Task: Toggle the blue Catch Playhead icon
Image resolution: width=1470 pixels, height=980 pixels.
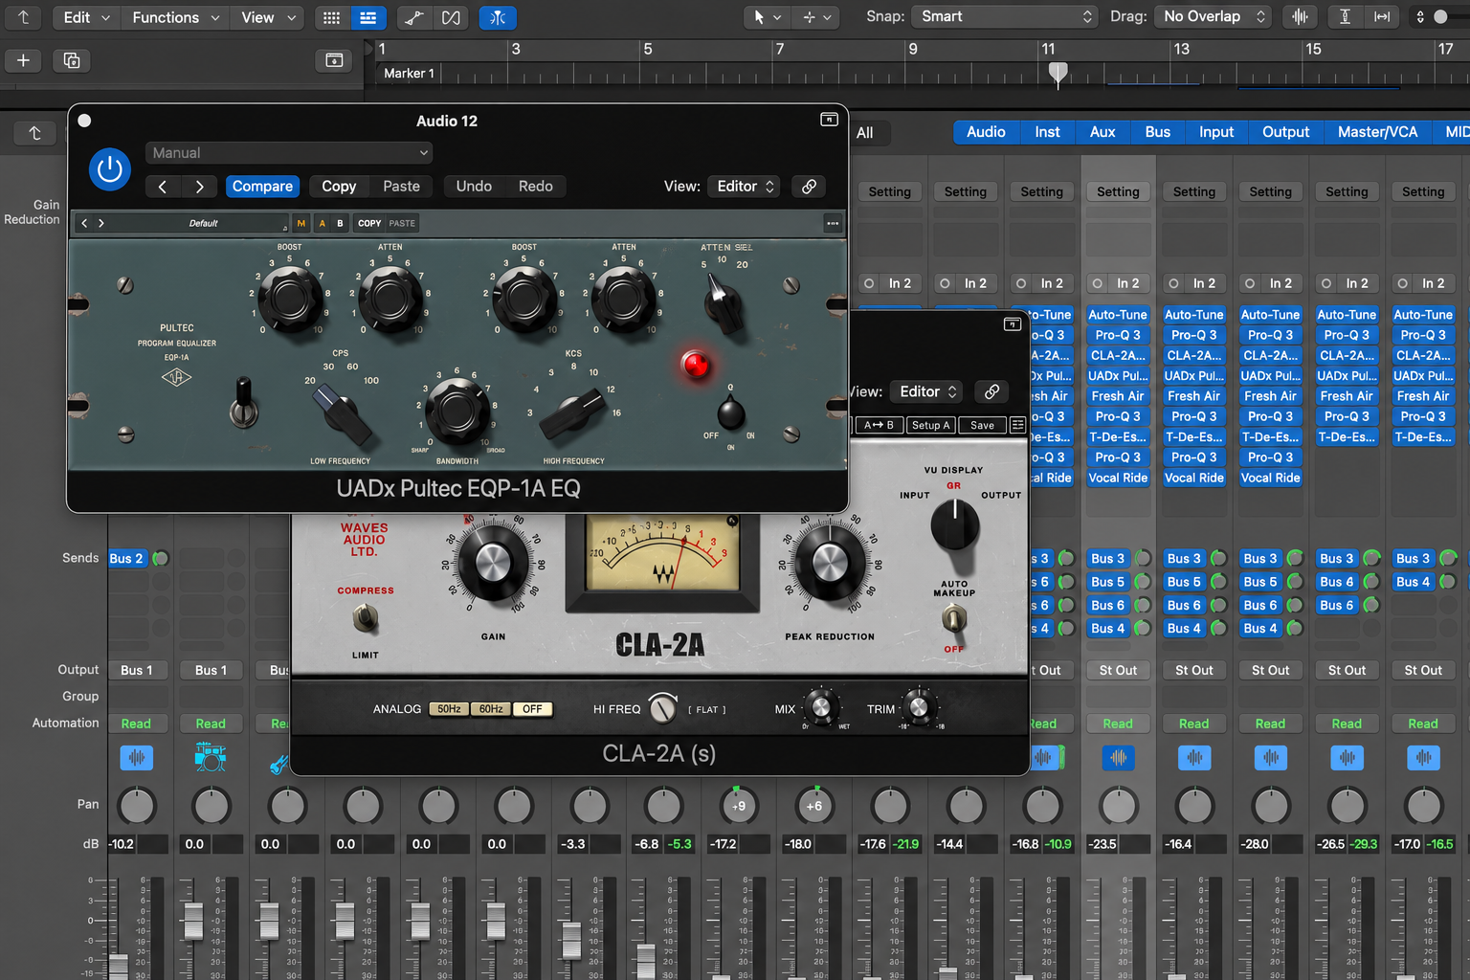Action: pos(498,17)
